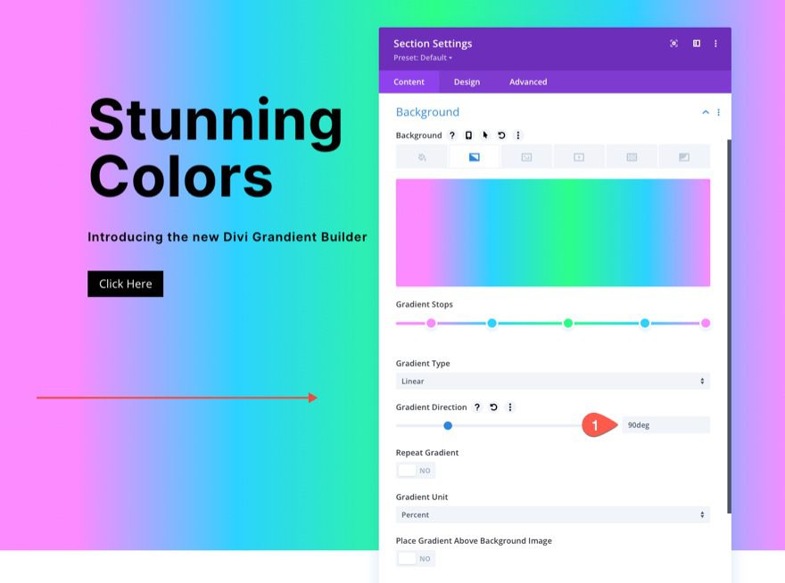Click the Background responsive device icon

468,135
